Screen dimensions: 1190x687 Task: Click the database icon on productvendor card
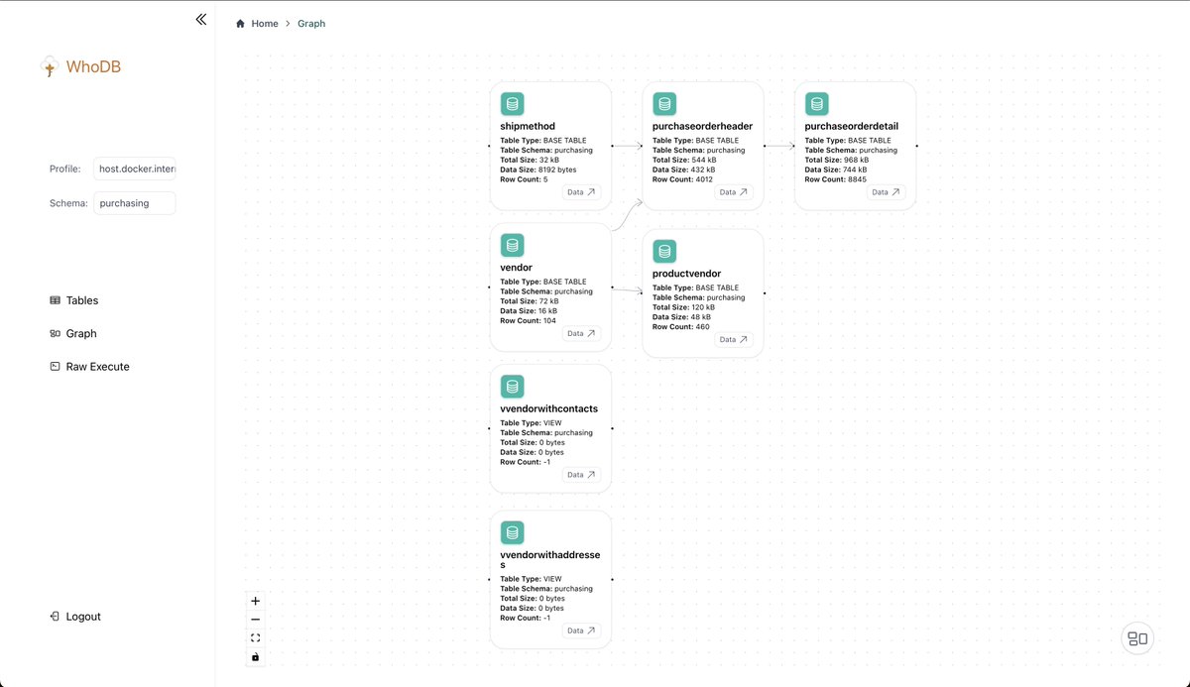664,251
